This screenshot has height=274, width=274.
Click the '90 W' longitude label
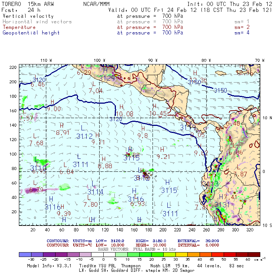coord(153,60)
